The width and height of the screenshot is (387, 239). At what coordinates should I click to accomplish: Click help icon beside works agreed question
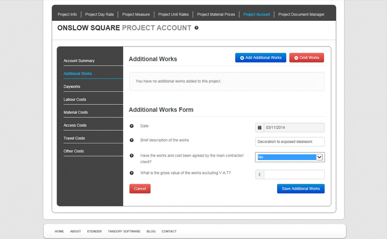(132, 156)
